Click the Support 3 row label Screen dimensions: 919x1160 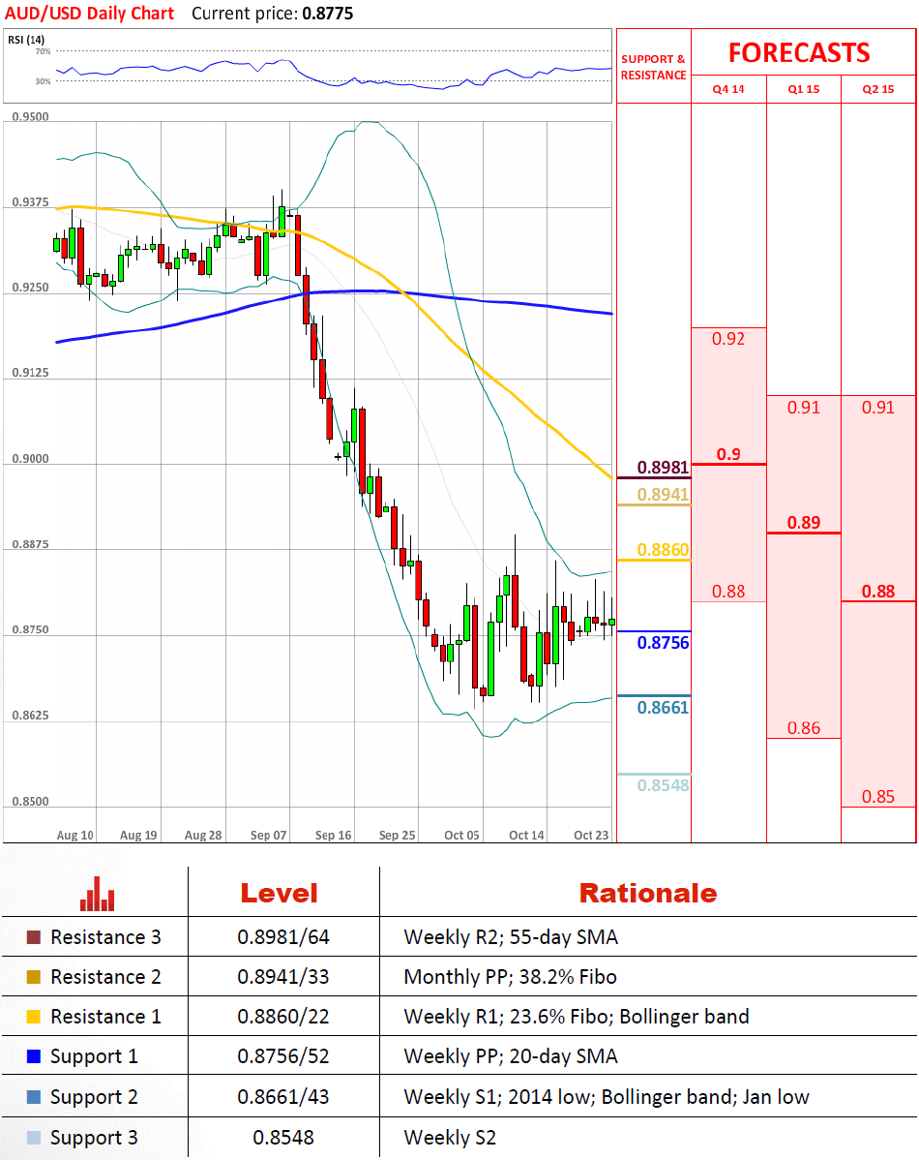94,1138
